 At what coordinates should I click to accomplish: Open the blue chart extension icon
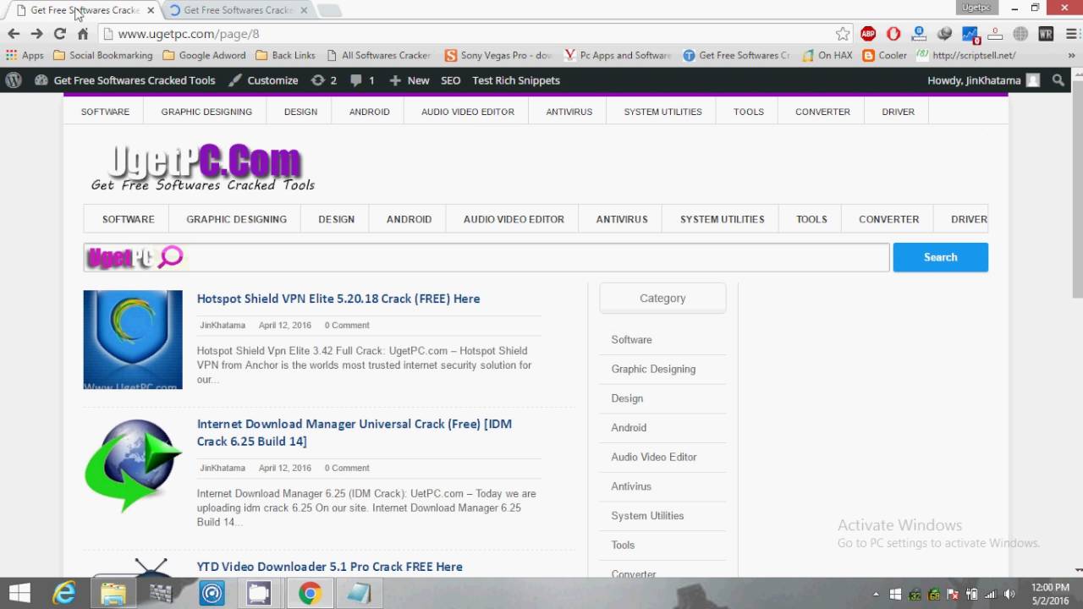[970, 35]
